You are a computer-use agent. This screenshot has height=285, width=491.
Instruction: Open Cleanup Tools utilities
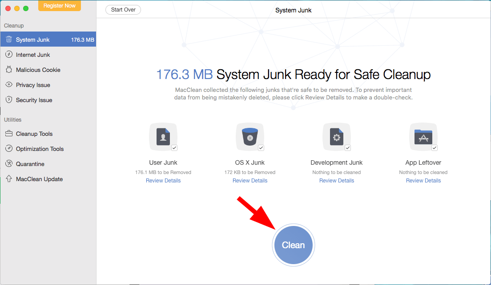point(48,134)
